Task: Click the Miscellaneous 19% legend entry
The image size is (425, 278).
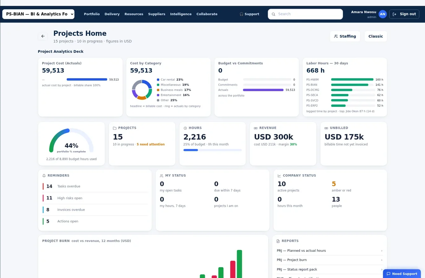Action: point(173,85)
